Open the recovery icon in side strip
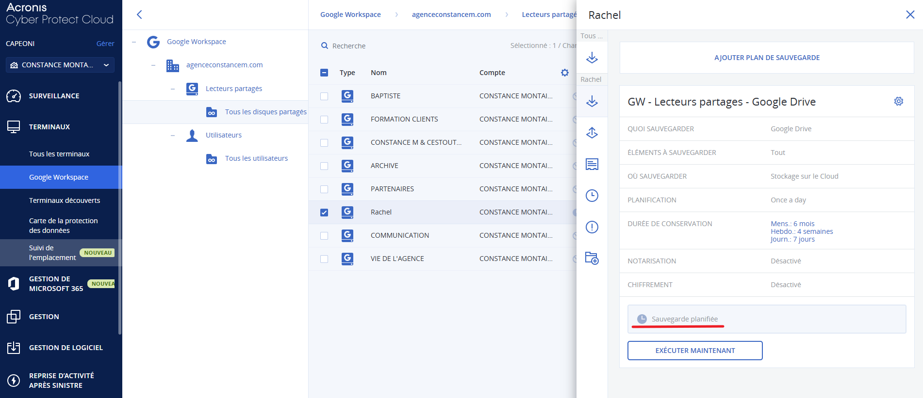Image resolution: width=923 pixels, height=398 pixels. click(592, 133)
